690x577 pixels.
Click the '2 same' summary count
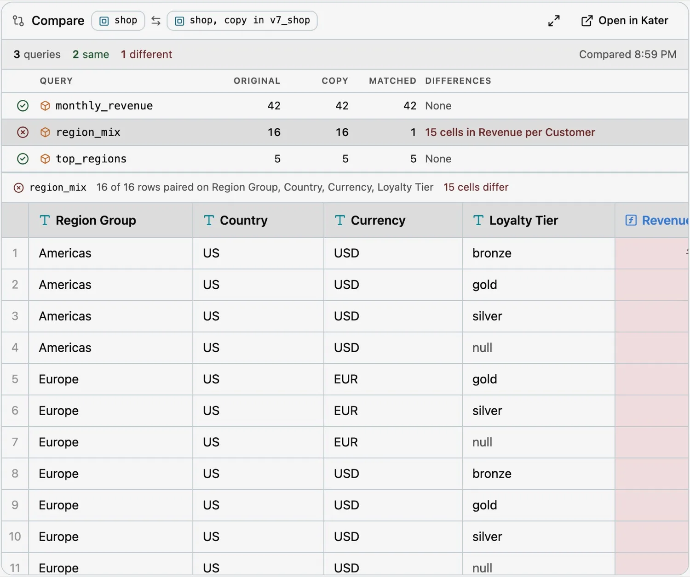[x=91, y=54]
